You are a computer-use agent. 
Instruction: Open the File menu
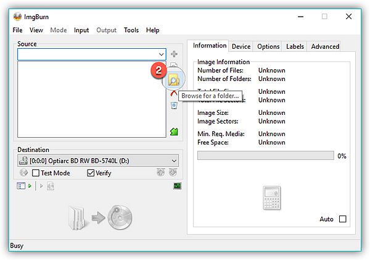(17, 30)
